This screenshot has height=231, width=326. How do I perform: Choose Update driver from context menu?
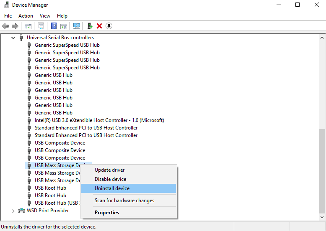(x=129, y=170)
